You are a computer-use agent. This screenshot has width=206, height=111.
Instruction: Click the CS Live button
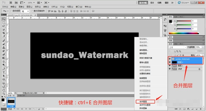(x=183, y=3)
